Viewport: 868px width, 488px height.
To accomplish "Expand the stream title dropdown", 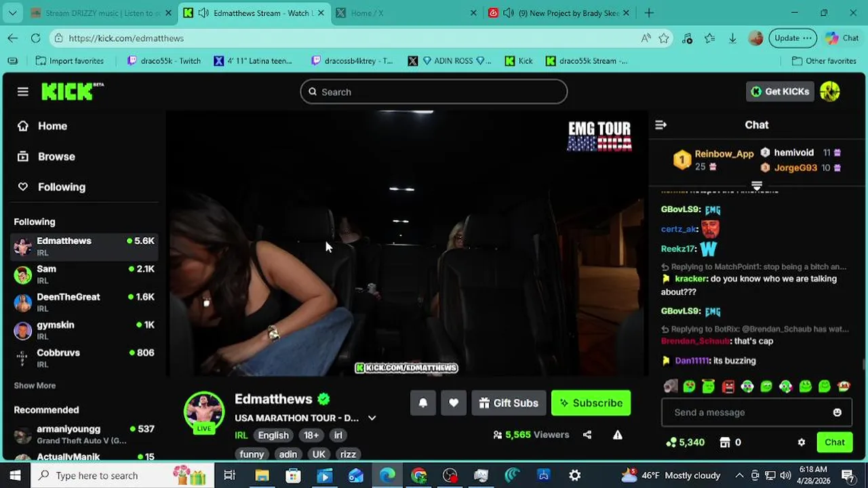I will [372, 418].
